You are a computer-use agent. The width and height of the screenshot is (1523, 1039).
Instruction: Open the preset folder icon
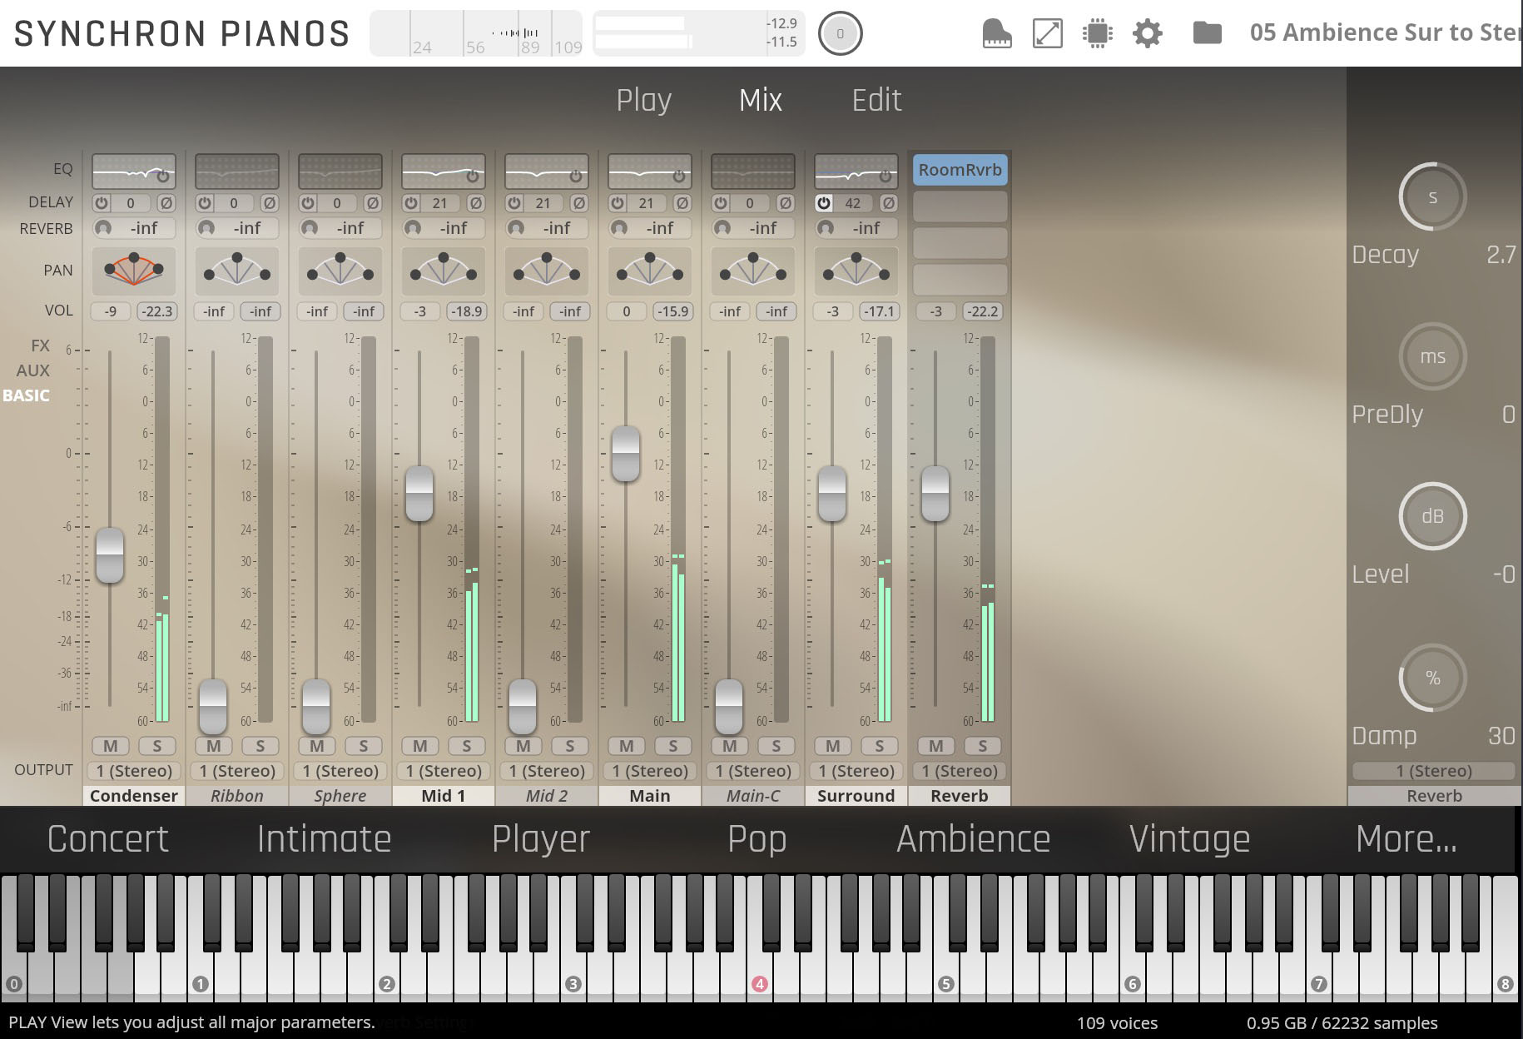(1206, 33)
